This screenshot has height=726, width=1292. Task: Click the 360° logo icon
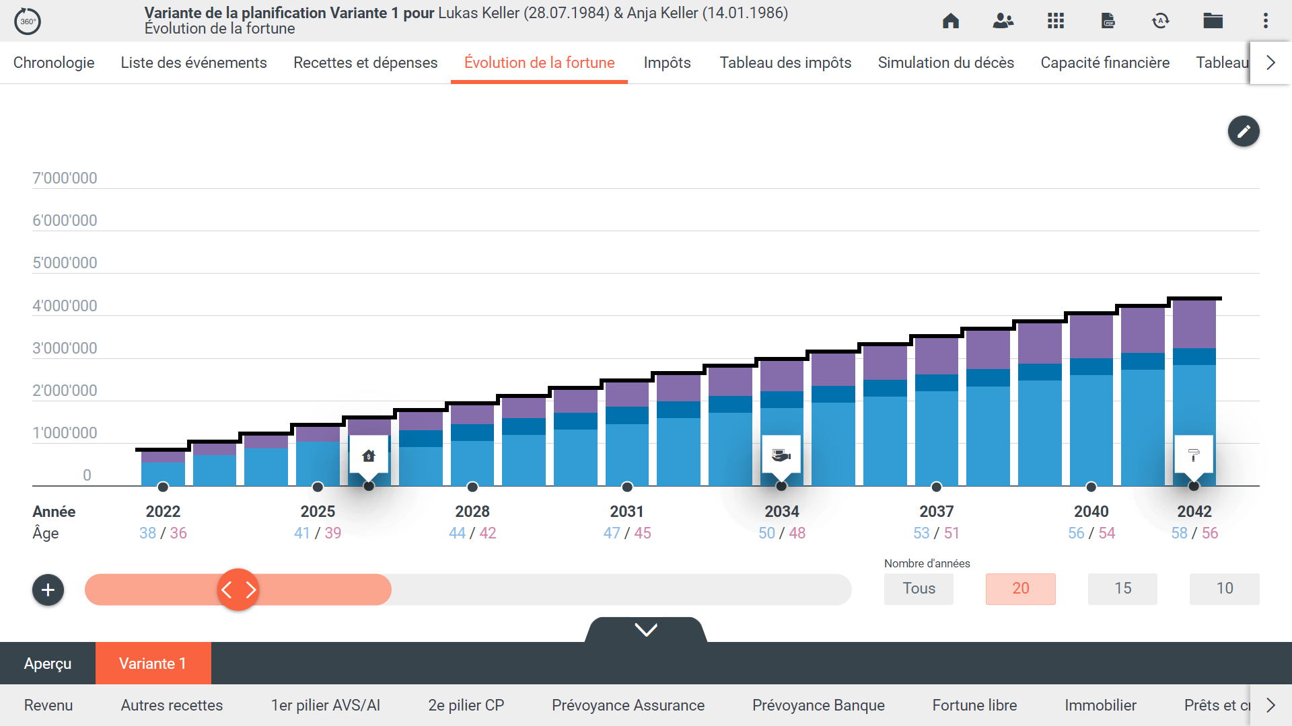click(x=28, y=22)
